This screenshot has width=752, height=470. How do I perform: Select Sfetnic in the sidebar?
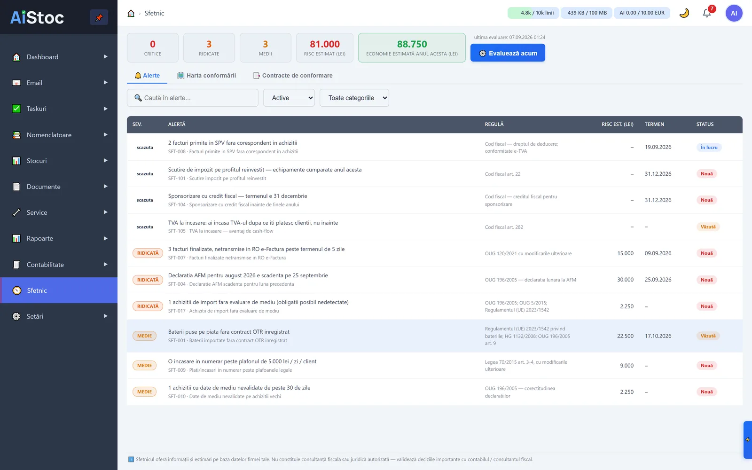click(x=59, y=290)
